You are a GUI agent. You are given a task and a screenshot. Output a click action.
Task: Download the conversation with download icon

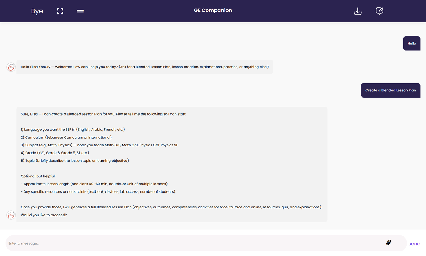(x=357, y=11)
